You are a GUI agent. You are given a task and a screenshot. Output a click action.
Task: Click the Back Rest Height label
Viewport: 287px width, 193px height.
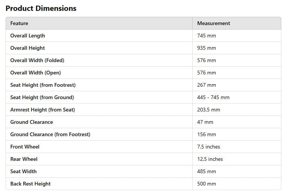click(x=30, y=184)
